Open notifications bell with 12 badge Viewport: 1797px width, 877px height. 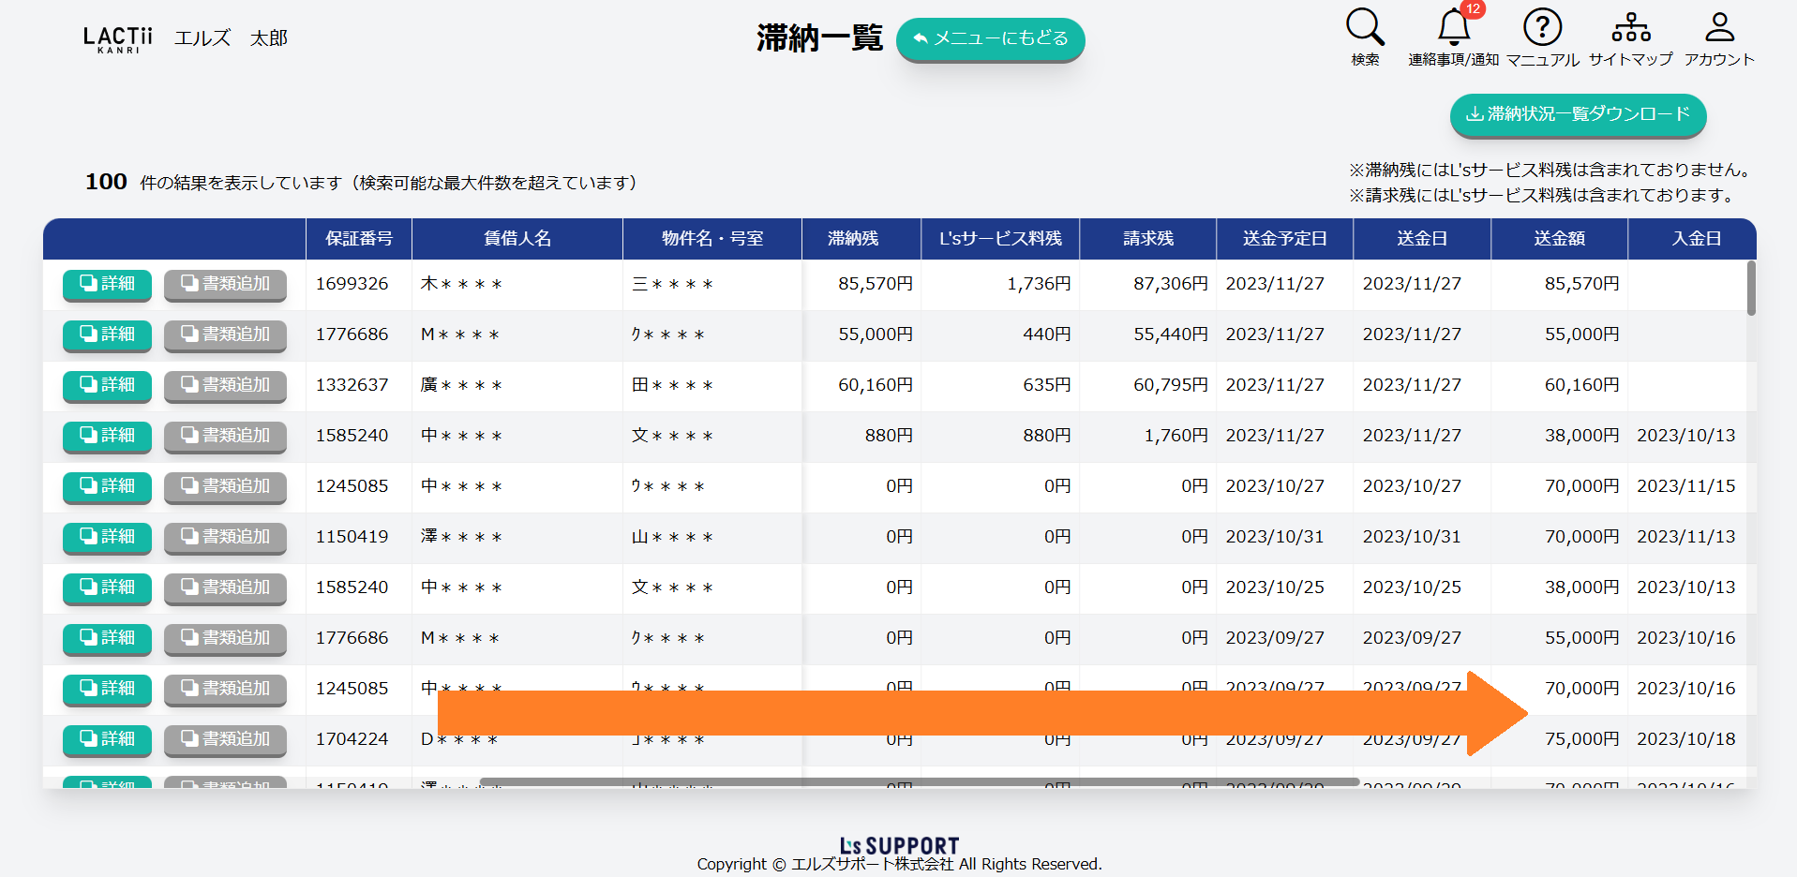(1454, 28)
